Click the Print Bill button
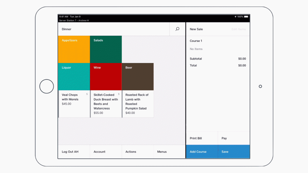This screenshot has height=173, width=308. pos(202,138)
